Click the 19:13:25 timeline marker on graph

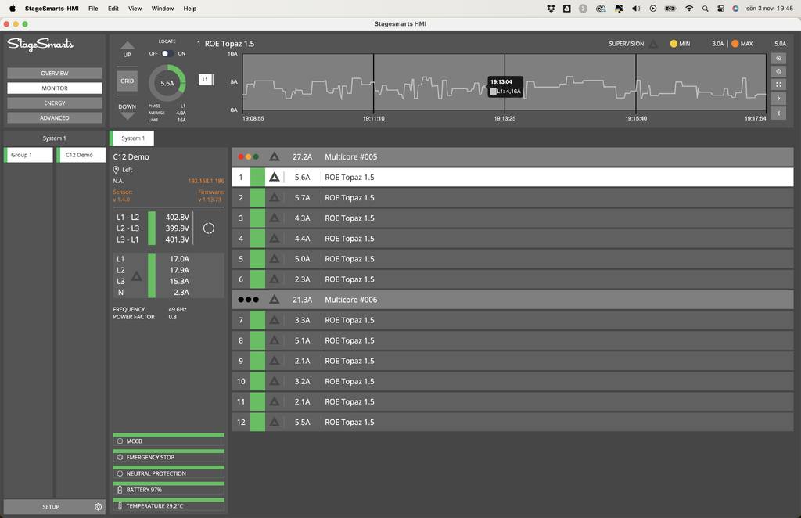(505, 118)
